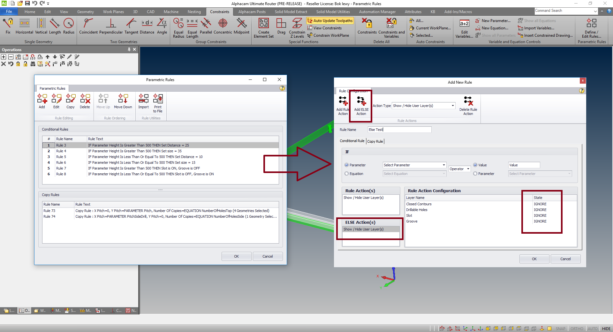Screen dimensions: 613x332
Task: Open the Command Search dropdown
Action: tap(595, 11)
